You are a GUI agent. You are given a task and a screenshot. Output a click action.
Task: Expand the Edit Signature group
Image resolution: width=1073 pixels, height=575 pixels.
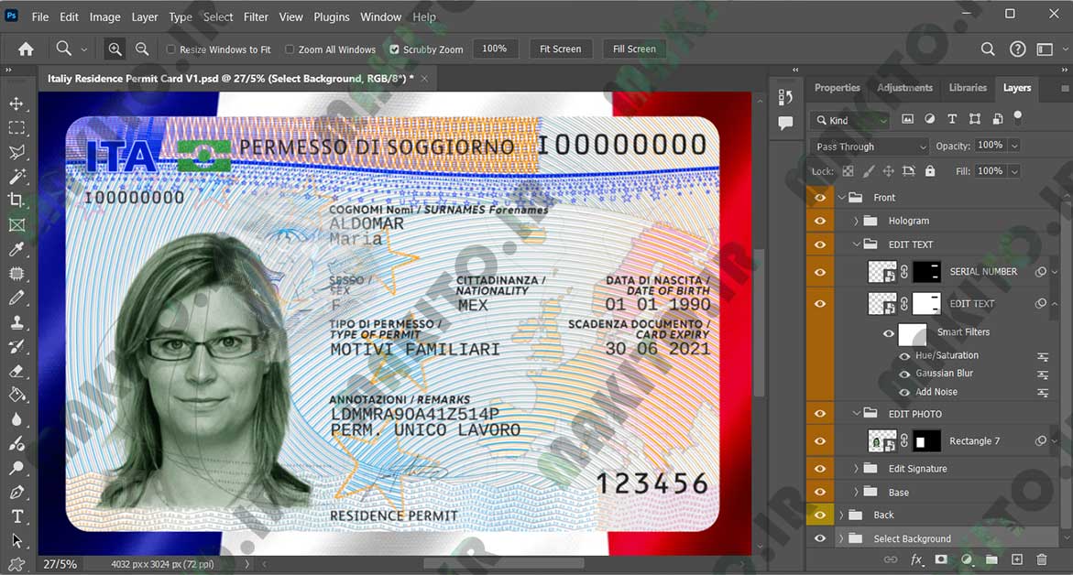pos(856,469)
